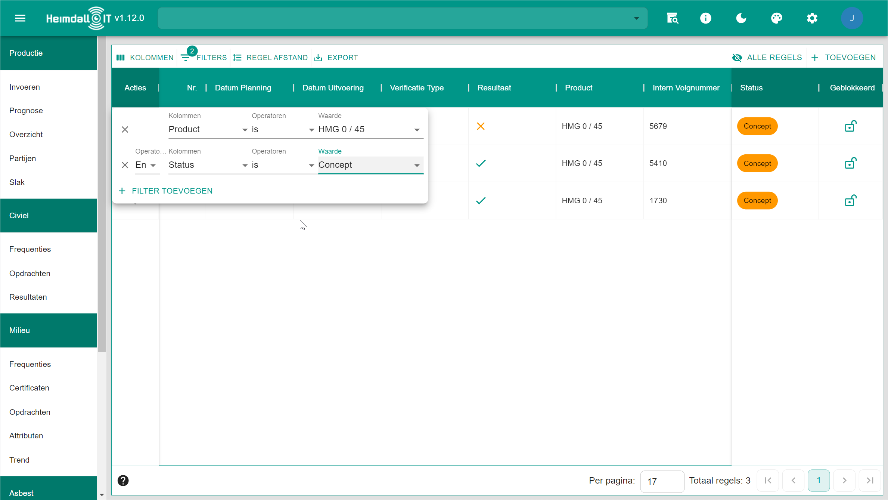This screenshot has width=888, height=500.
Task: Click Concept status badge in row 1730
Action: tap(757, 201)
